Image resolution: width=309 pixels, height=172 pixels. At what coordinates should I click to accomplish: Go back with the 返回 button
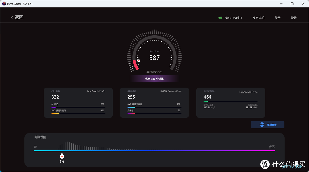point(17,17)
